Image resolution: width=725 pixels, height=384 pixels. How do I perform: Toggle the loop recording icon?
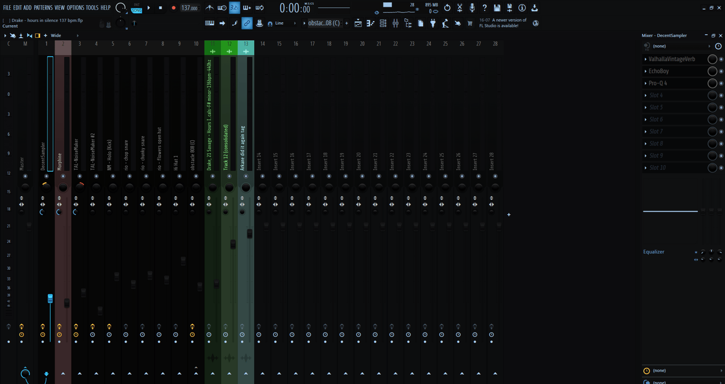(x=260, y=8)
